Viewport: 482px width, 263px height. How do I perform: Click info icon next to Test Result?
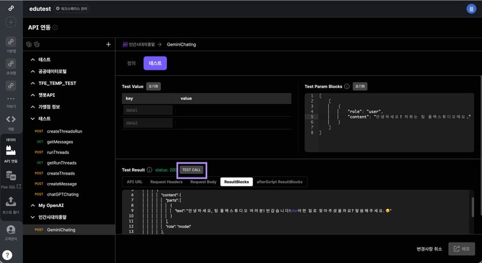click(x=149, y=170)
